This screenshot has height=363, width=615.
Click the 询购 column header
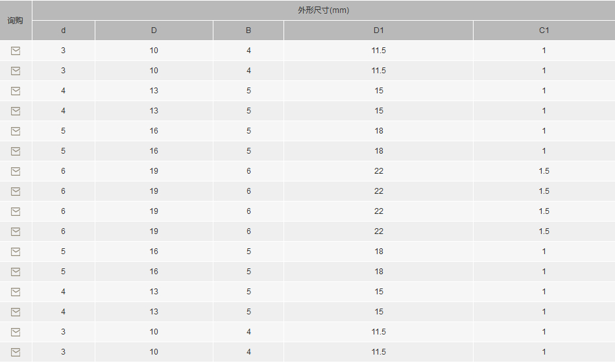point(16,20)
